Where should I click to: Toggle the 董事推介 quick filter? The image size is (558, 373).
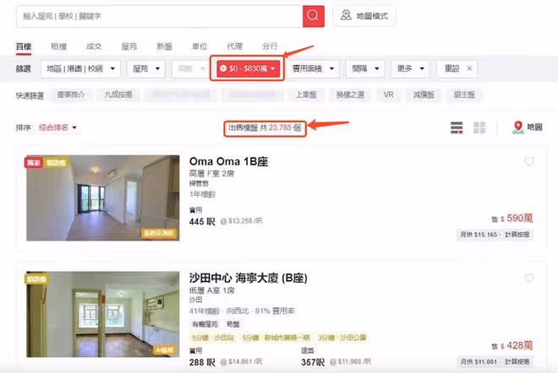[71, 95]
